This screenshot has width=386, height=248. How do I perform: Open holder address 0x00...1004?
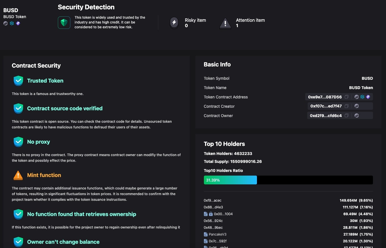pos(223,214)
